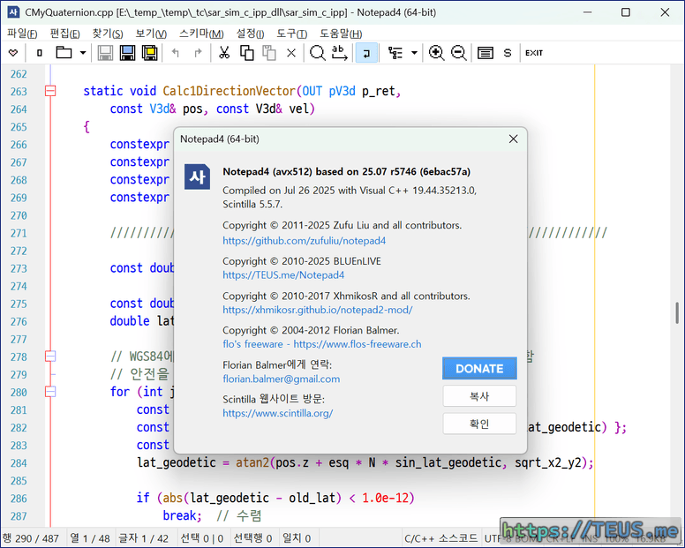Collapse the fold marker at line 280
685x548 pixels.
point(50,391)
